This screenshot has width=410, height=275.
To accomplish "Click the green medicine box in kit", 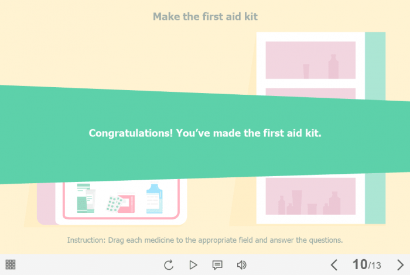I will pyautogui.click(x=86, y=199).
